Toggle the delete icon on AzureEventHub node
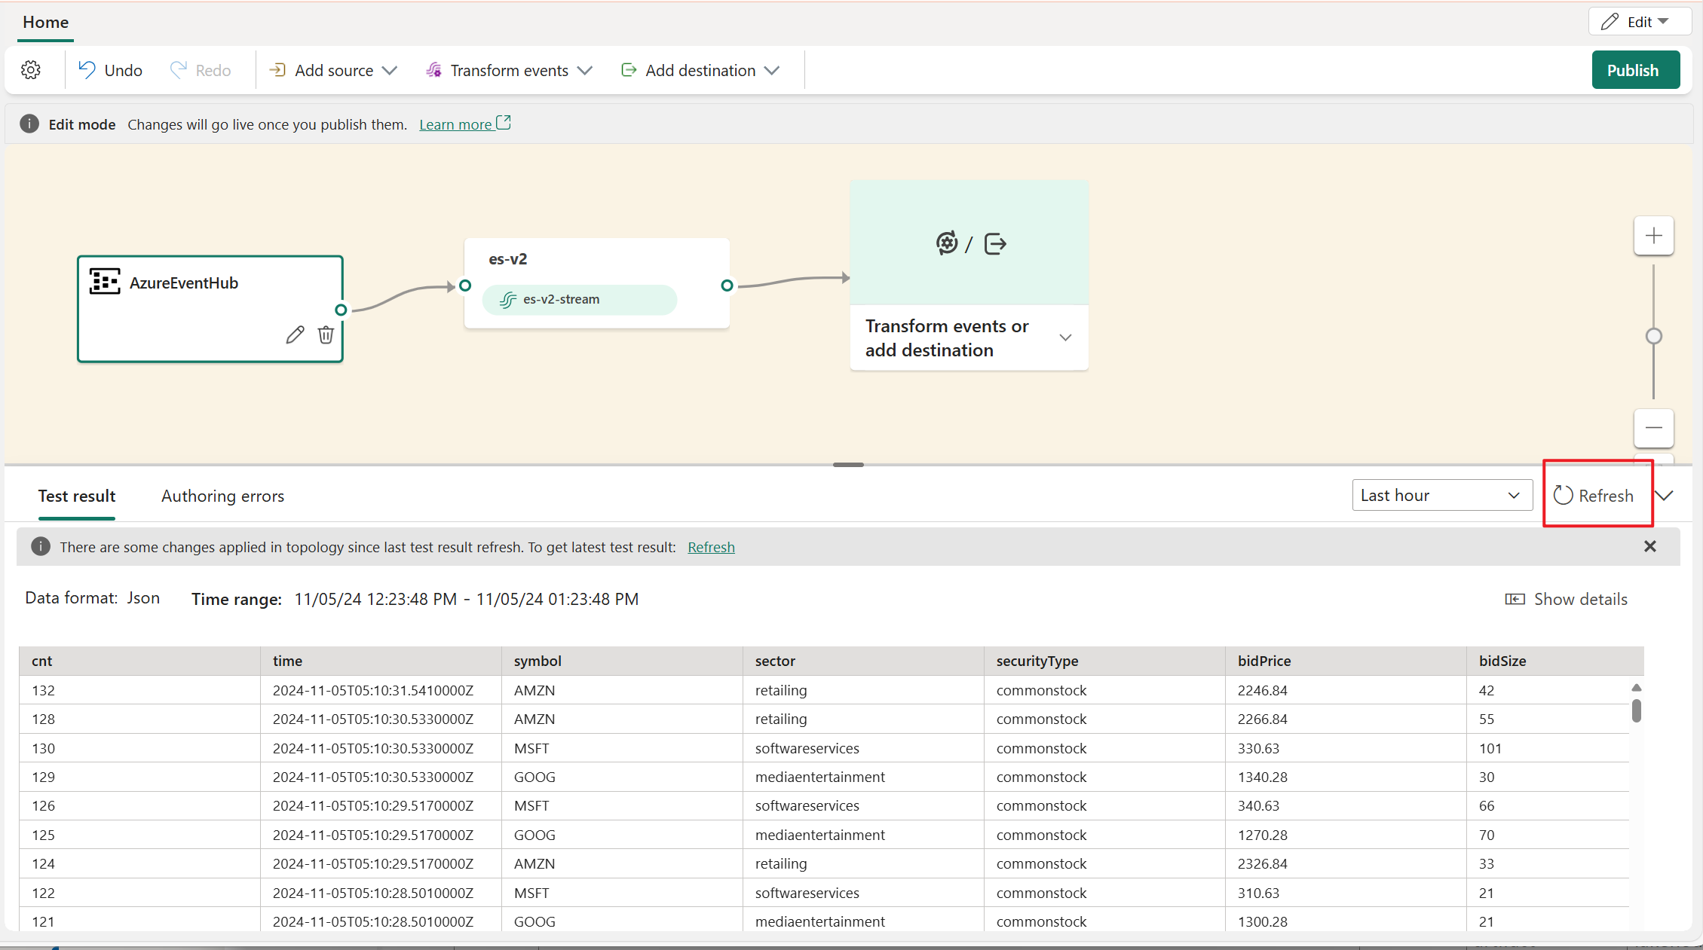 coord(325,335)
